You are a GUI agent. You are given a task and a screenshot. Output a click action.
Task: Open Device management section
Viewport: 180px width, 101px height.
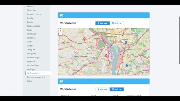click(36, 77)
